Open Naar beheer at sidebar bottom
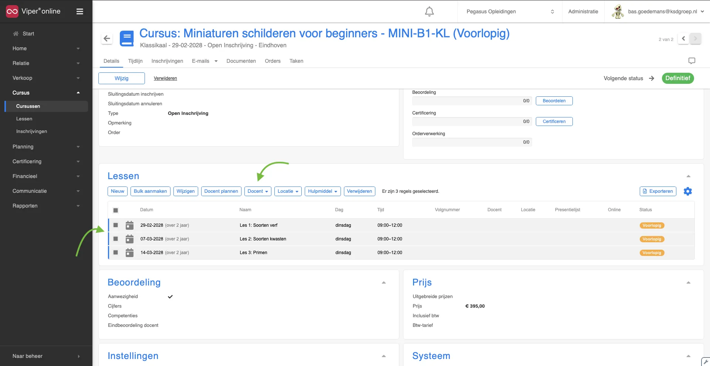Image resolution: width=710 pixels, height=366 pixels. (x=46, y=356)
